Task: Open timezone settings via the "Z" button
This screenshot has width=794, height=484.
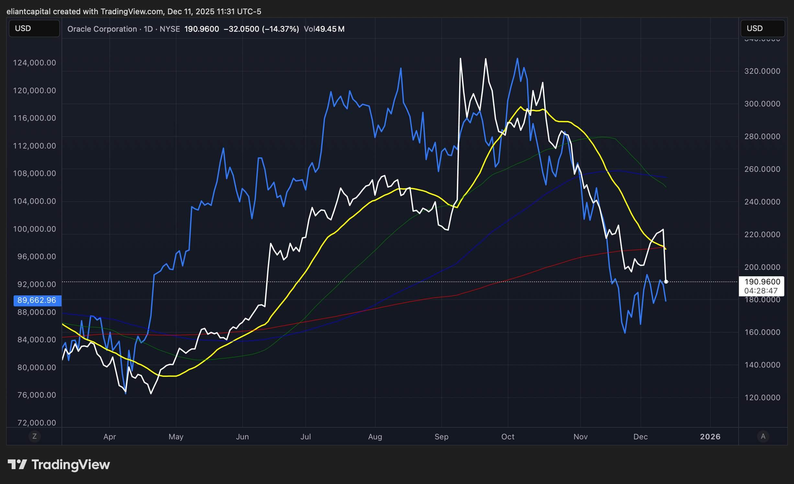Action: tap(34, 436)
